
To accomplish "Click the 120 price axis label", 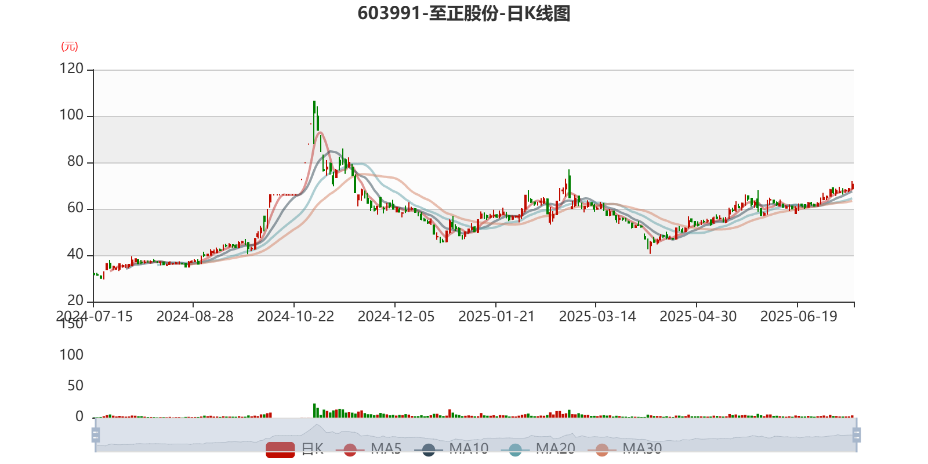I will [71, 69].
